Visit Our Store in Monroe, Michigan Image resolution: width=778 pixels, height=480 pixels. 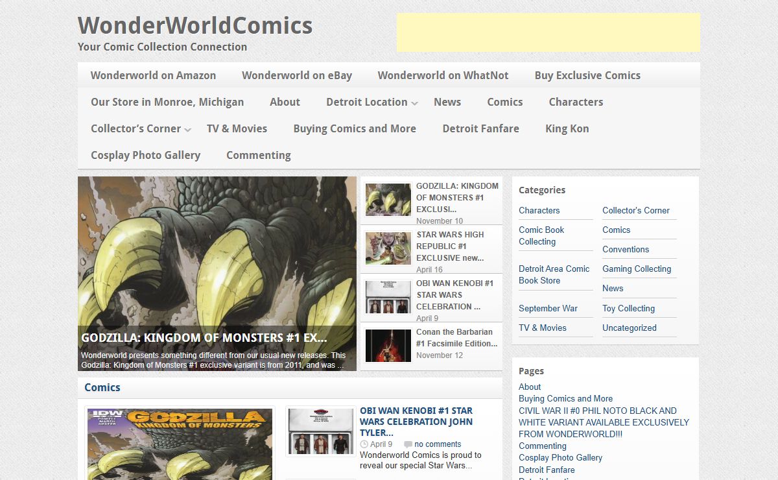tap(167, 102)
